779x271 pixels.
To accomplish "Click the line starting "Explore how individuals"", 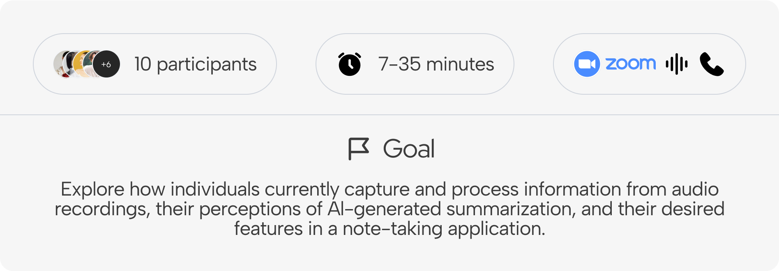I will 389,189.
